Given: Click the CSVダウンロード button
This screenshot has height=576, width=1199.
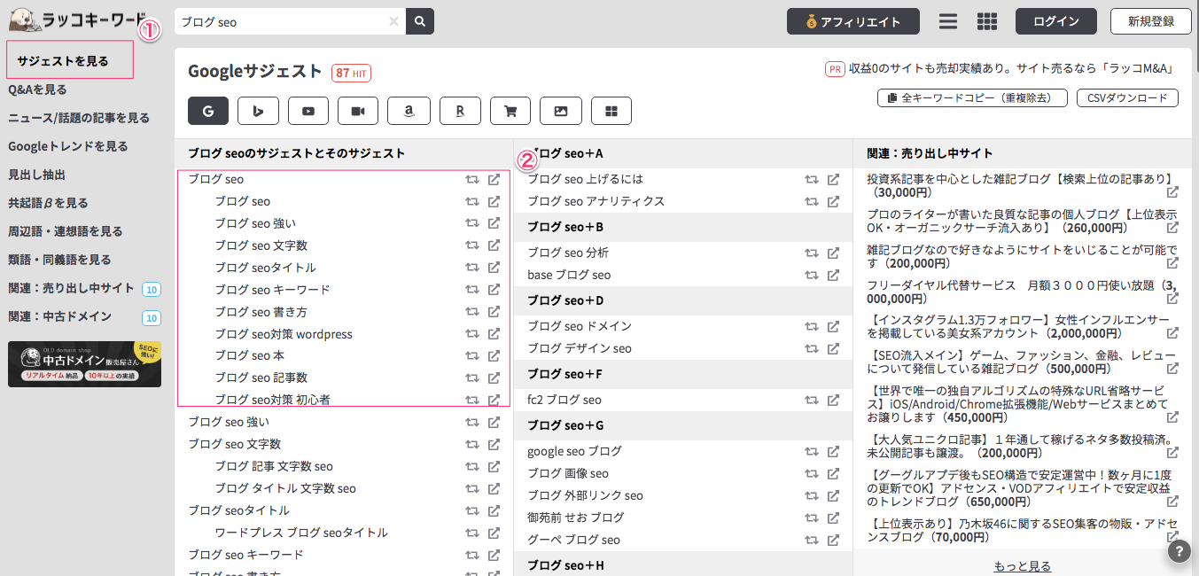Looking at the screenshot, I should 1128,97.
